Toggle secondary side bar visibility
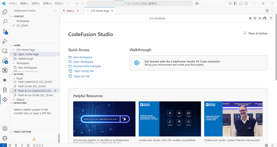 click(246, 4)
